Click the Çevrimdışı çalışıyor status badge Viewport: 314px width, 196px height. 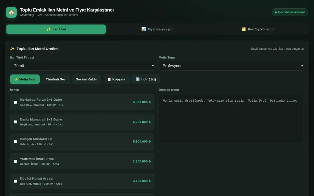[x=290, y=12]
